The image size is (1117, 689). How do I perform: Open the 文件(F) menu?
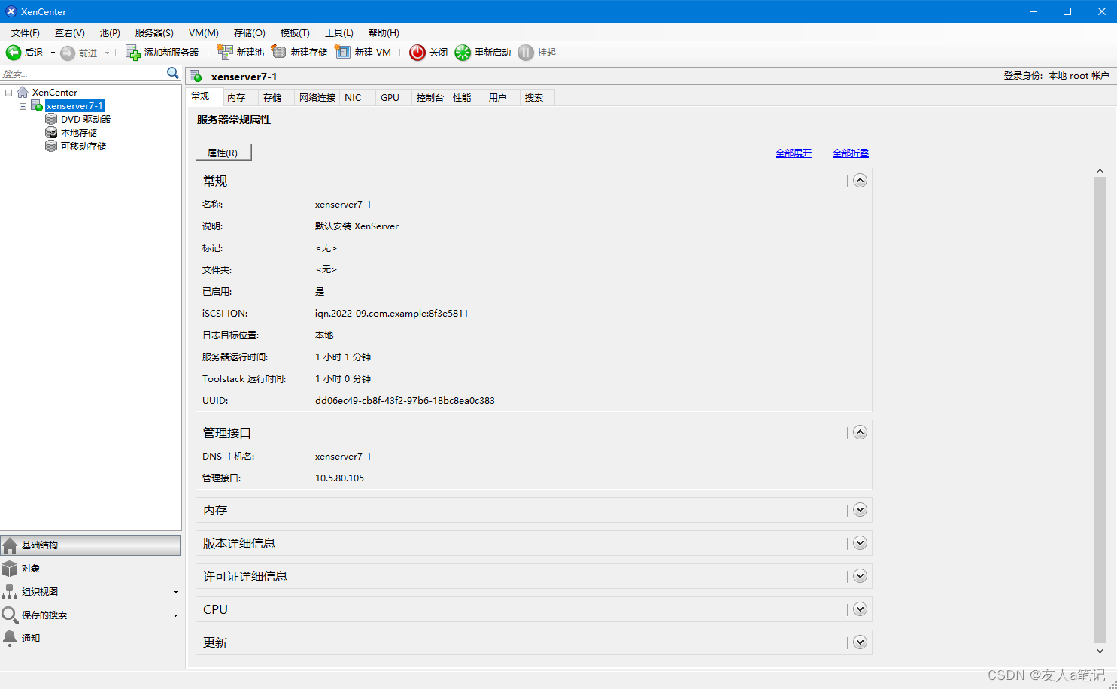[x=26, y=33]
